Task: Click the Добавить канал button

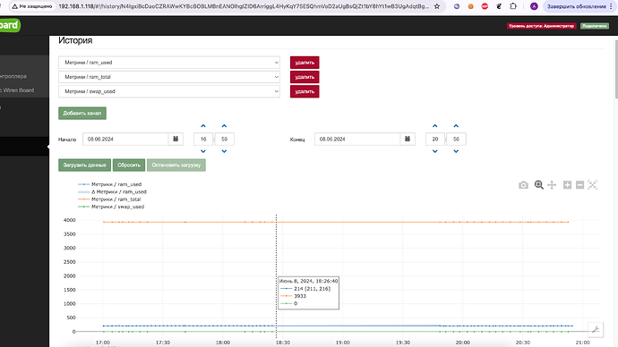Action: click(82, 113)
